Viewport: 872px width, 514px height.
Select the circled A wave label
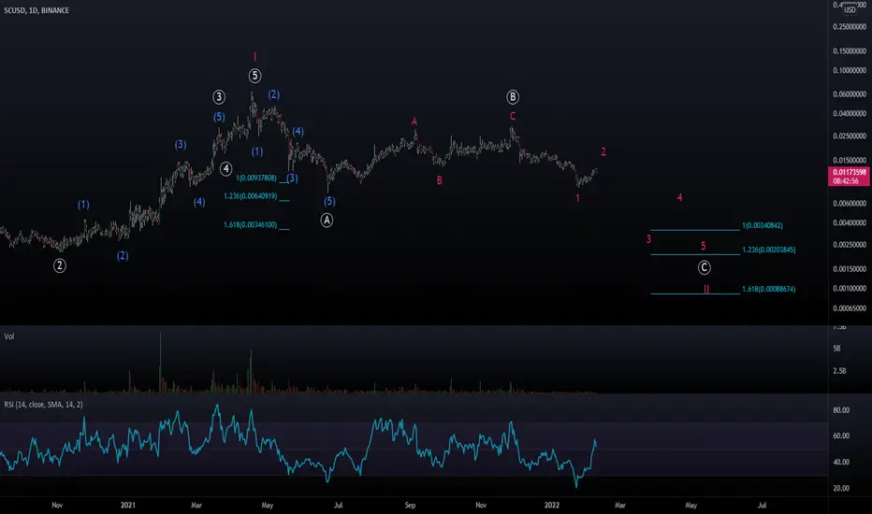327,220
